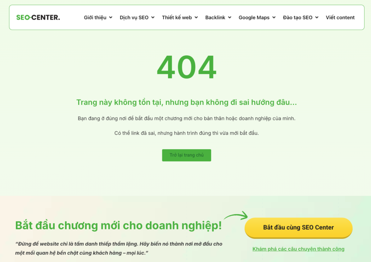Open the Đào tạo SEO dropdown
The width and height of the screenshot is (371, 262).
[x=317, y=17]
